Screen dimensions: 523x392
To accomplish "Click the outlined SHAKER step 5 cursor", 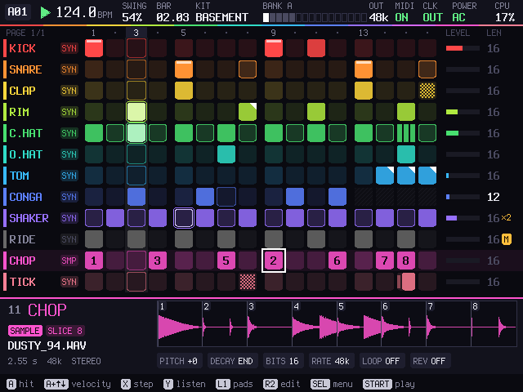I will coord(184,218).
